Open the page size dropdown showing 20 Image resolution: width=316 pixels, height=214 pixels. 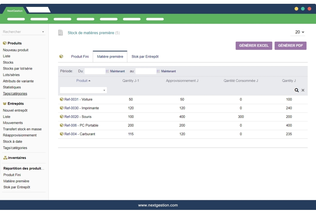(x=298, y=32)
